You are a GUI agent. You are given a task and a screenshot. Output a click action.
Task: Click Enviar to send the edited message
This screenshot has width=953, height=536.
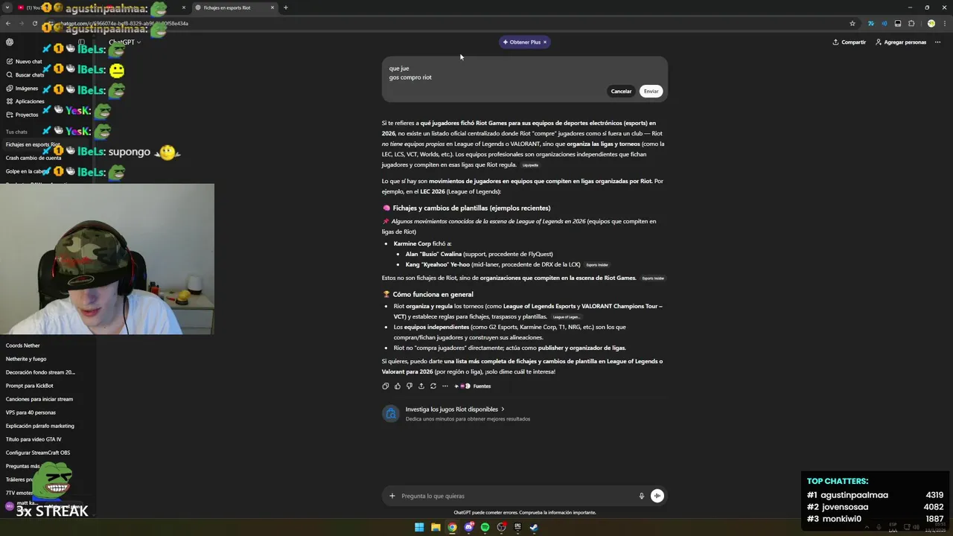(651, 91)
